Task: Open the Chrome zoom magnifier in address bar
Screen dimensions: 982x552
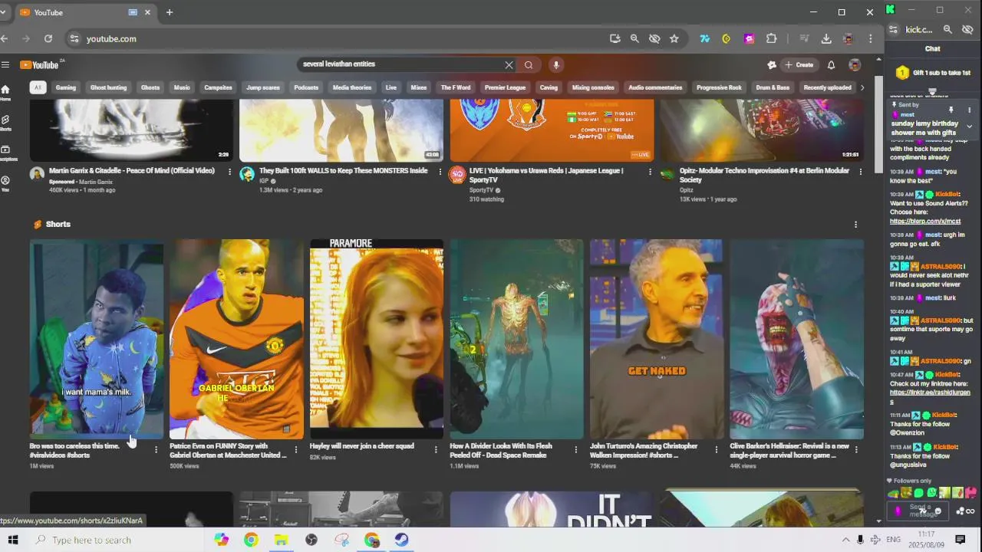Action: [x=634, y=38]
